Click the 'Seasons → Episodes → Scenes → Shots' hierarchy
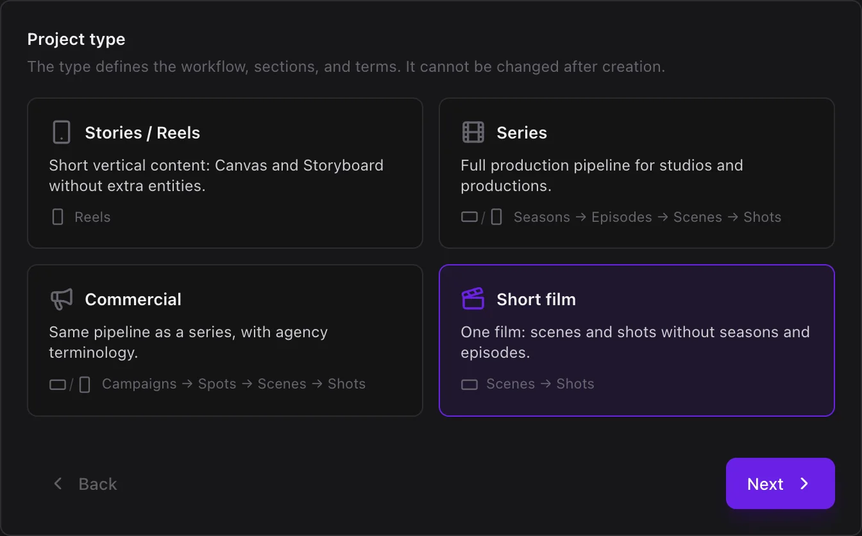 [648, 217]
